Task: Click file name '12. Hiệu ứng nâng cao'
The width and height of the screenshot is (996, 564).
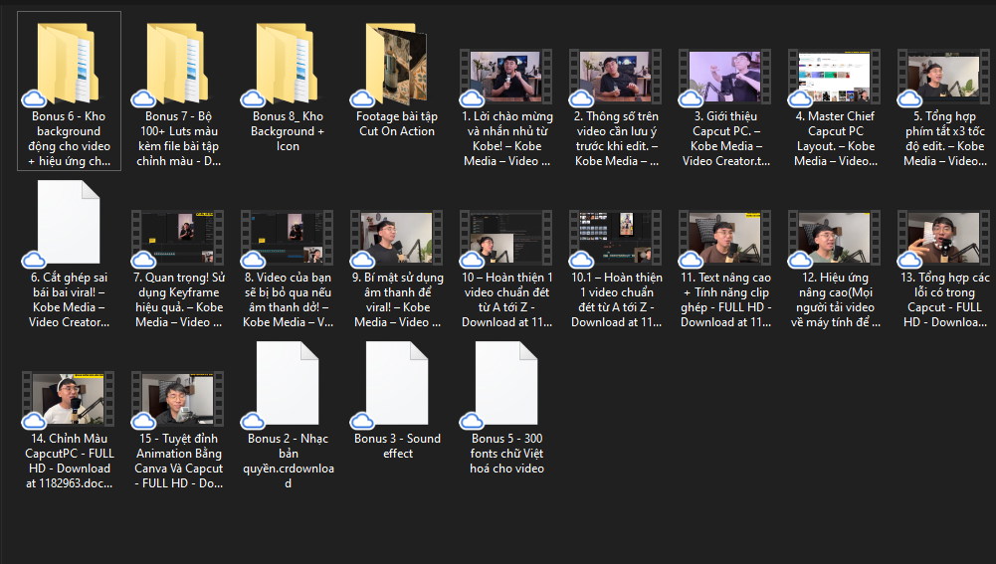Action: pyautogui.click(x=835, y=299)
